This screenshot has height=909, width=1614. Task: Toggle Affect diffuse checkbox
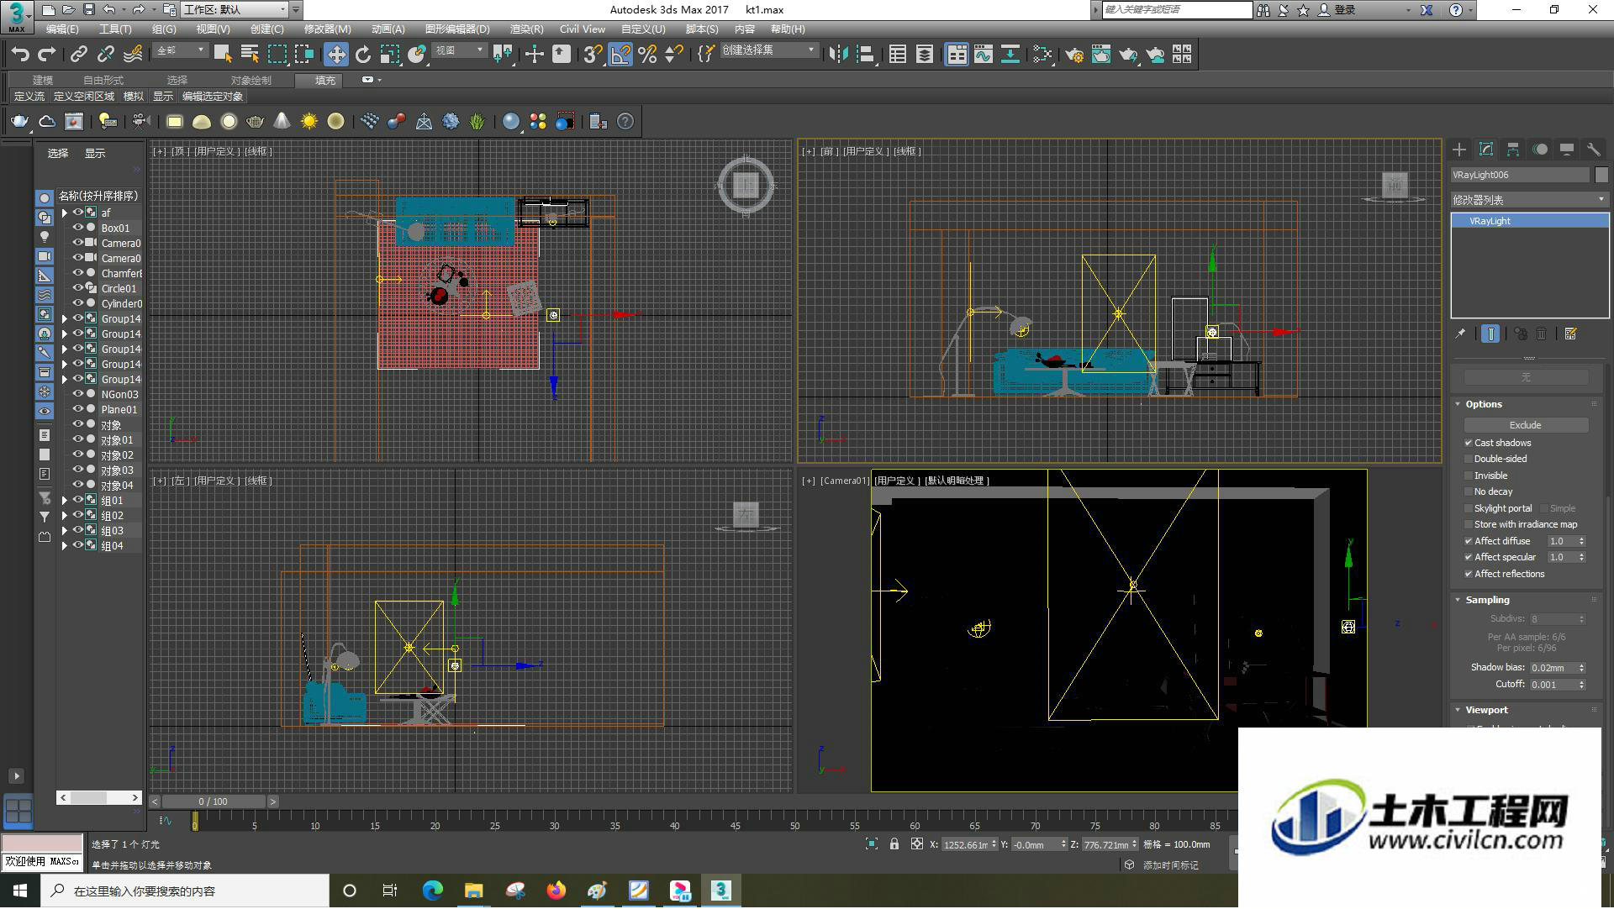tap(1469, 541)
